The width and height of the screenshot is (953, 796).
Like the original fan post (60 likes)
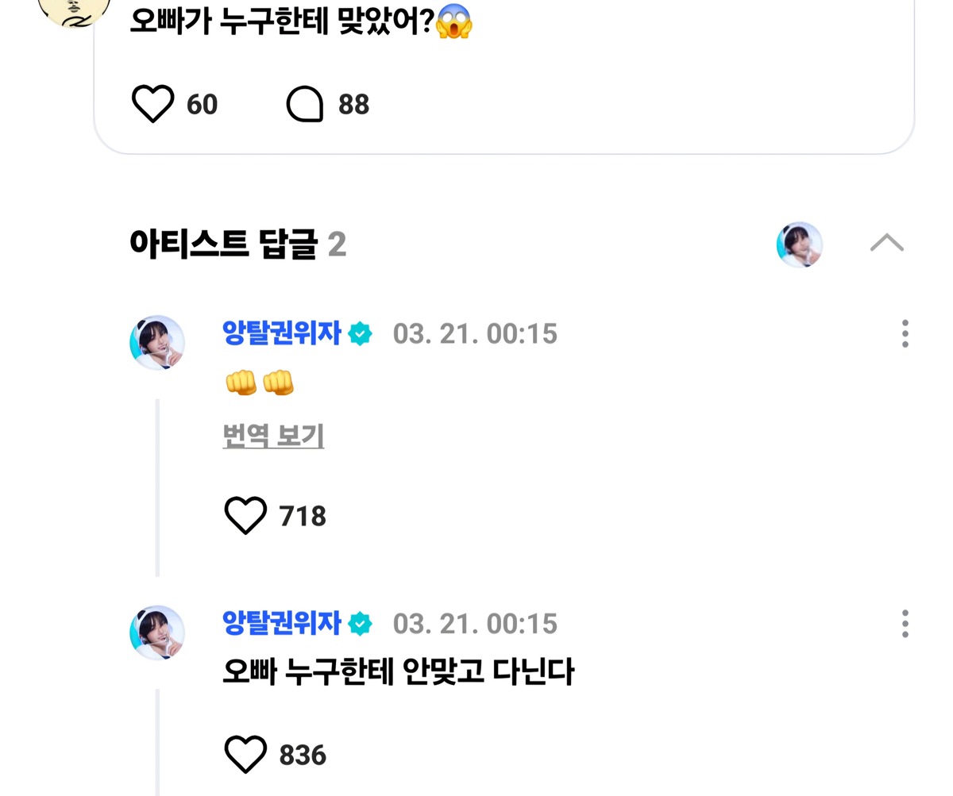tap(152, 104)
